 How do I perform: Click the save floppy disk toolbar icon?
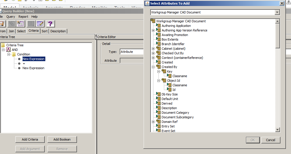point(1,24)
